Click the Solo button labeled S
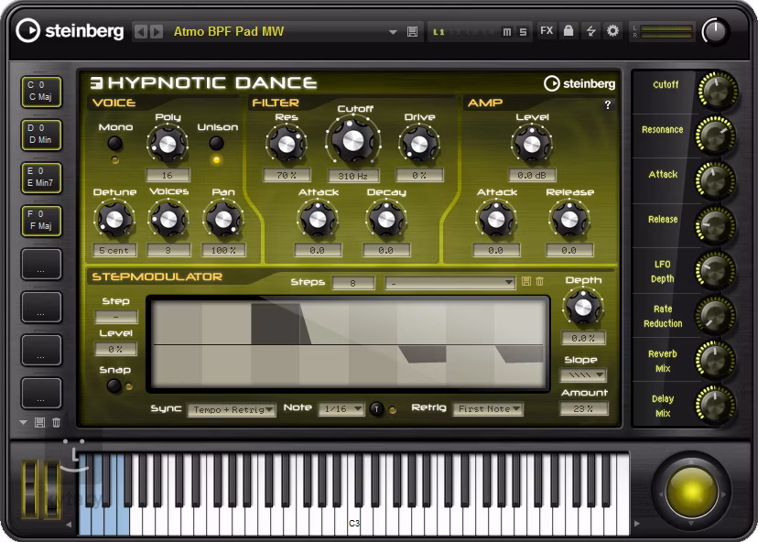Image resolution: width=758 pixels, height=542 pixels. pos(523,32)
